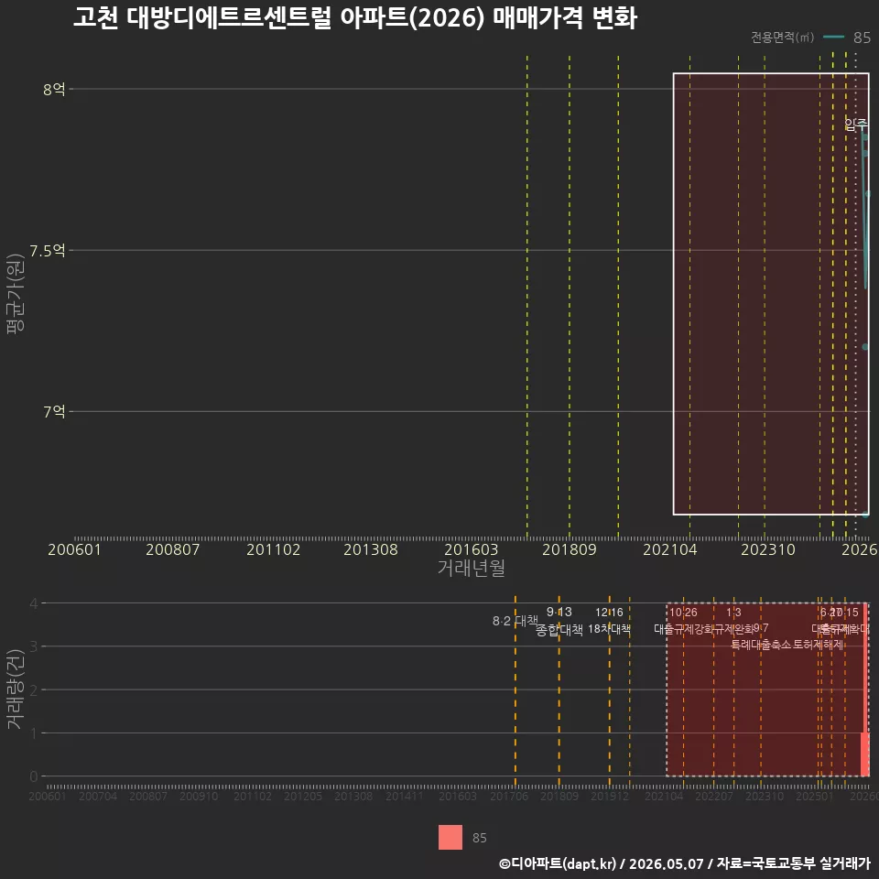Click the '85' label beside the salmon swatch
879x879 pixels.
[479, 838]
